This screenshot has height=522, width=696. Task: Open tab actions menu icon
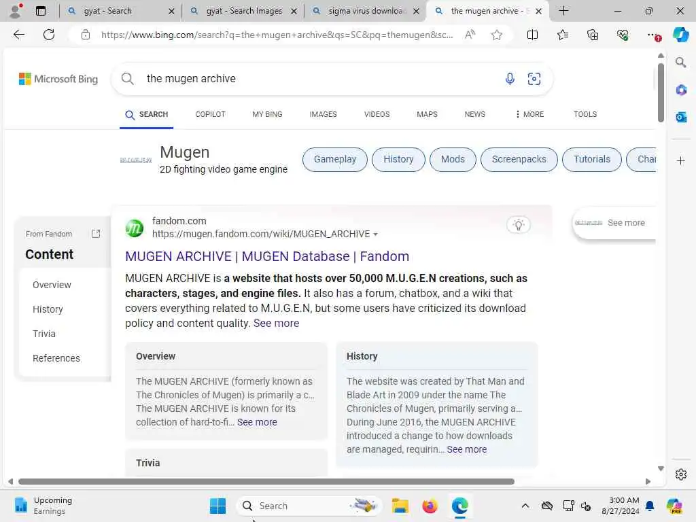point(40,11)
